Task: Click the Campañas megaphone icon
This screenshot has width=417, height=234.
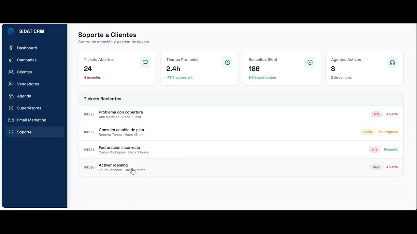Action: point(11,60)
